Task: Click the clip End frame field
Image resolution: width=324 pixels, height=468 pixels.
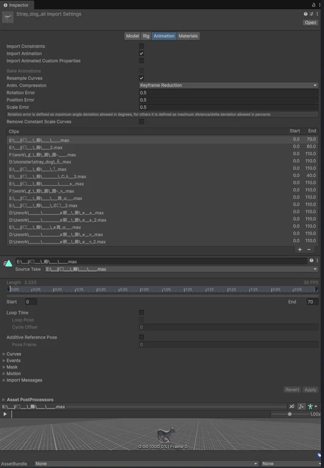Action: click(x=312, y=302)
